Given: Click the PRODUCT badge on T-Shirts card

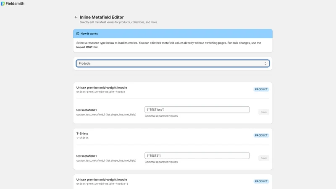Looking at the screenshot, I should [x=261, y=135].
